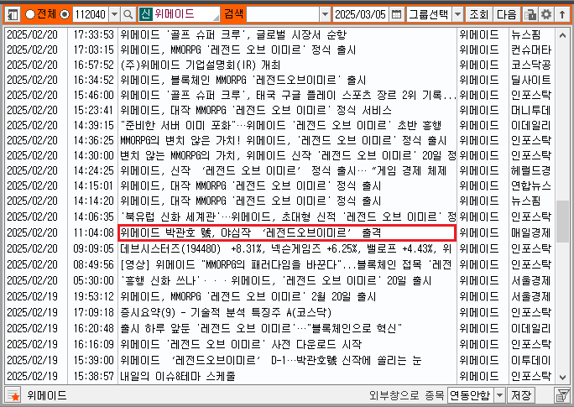Click the 조회 button

click(478, 14)
